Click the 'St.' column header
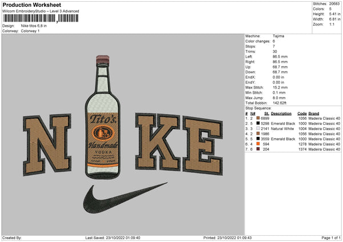The height and width of the screenshot is (242, 343). (x=266, y=114)
